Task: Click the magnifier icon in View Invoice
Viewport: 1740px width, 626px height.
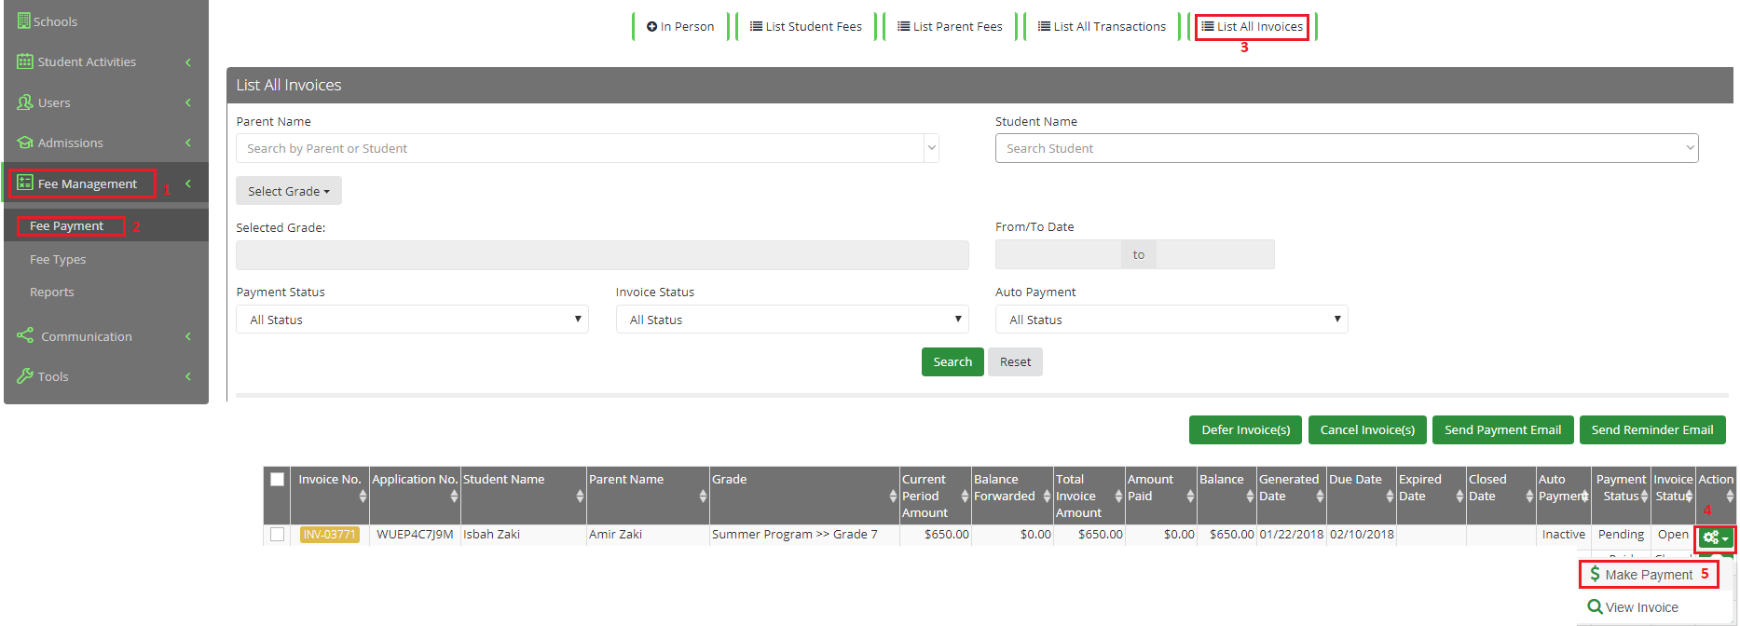Action: click(1596, 606)
